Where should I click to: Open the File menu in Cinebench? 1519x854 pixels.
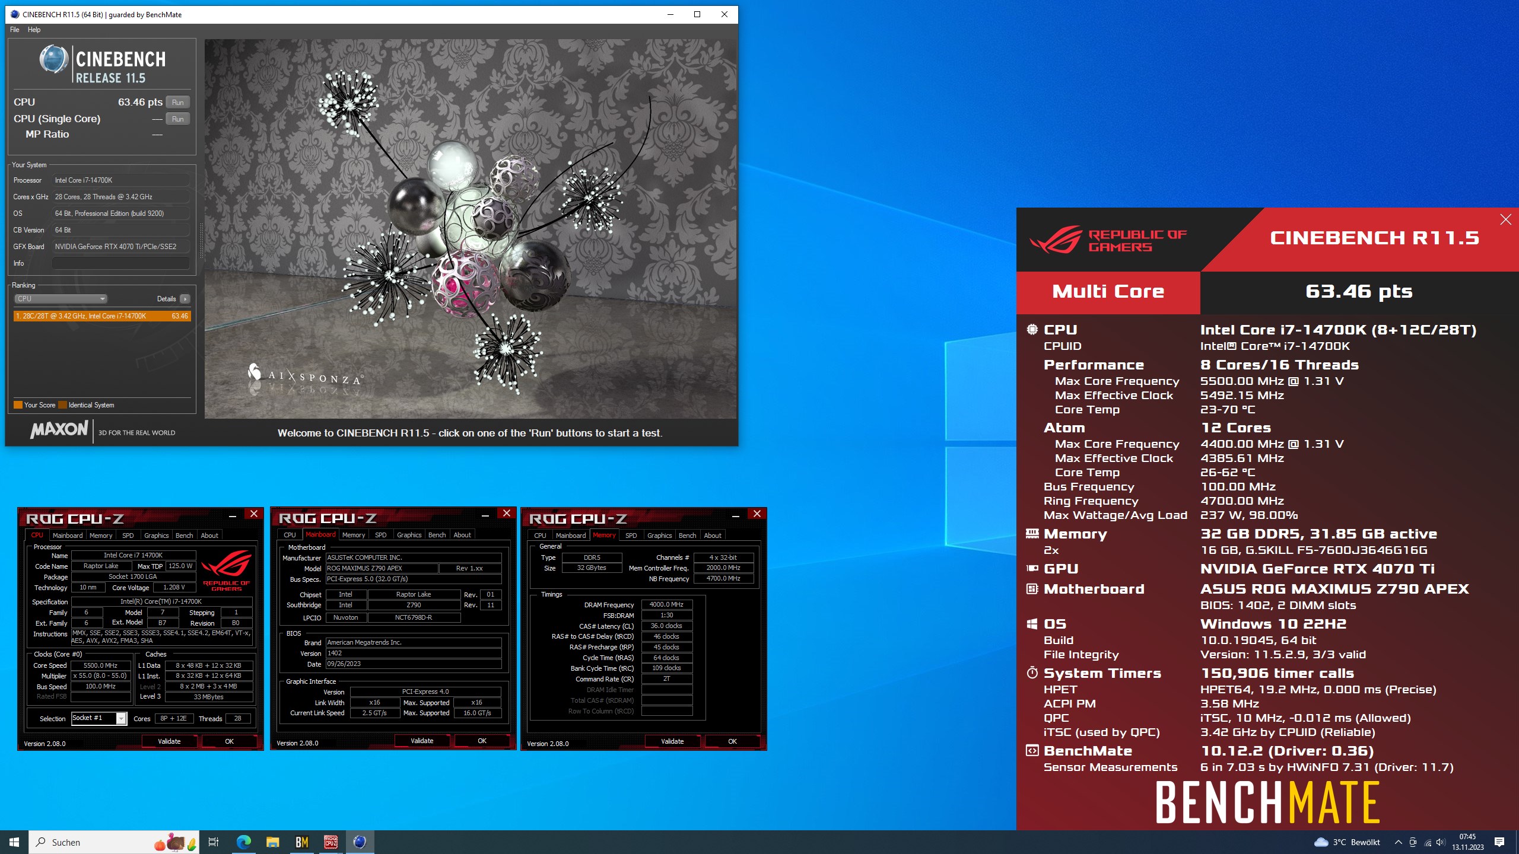[15, 30]
